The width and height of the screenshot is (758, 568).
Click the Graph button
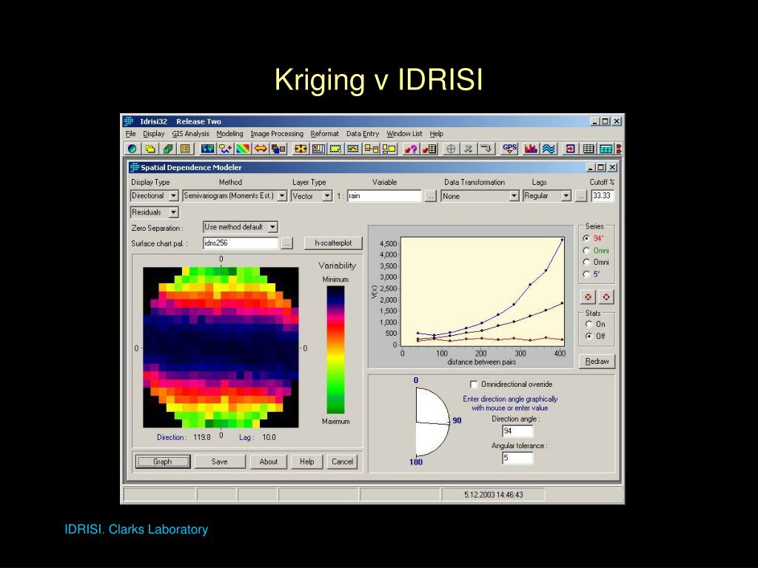tap(162, 461)
